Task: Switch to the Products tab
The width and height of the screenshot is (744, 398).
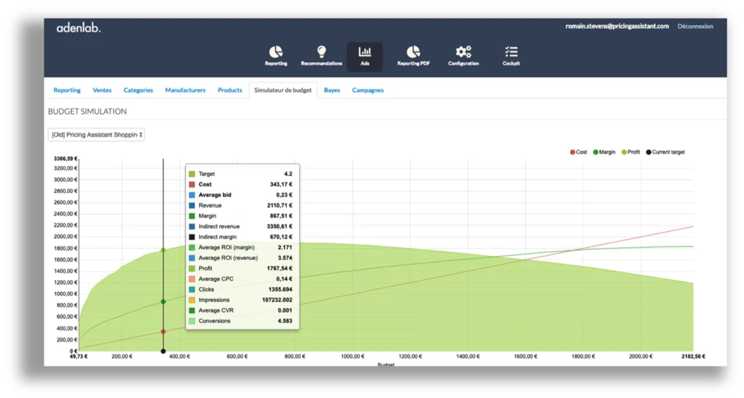Action: pos(229,90)
